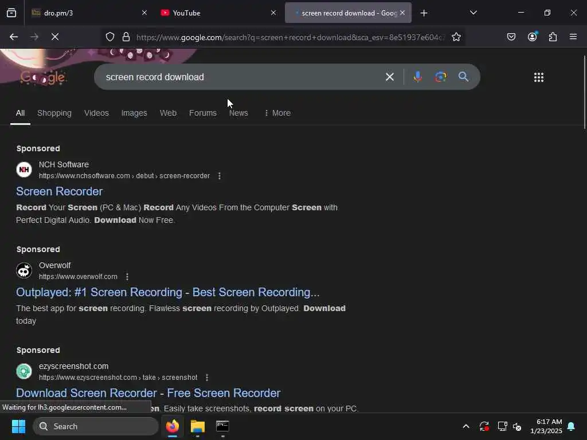Close the screen record download tab

[402, 13]
